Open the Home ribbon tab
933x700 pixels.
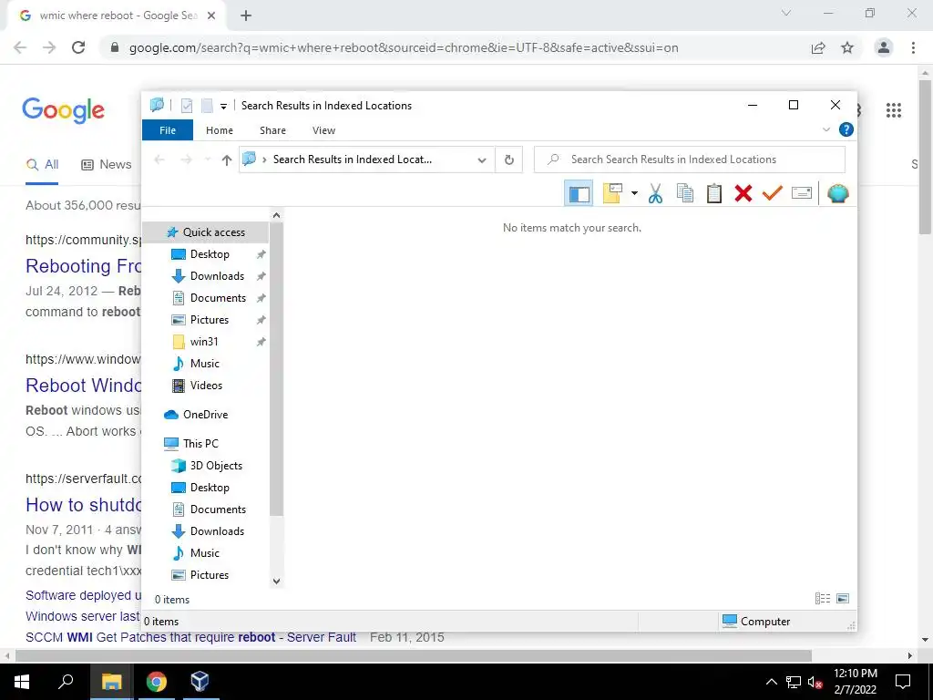(x=220, y=130)
